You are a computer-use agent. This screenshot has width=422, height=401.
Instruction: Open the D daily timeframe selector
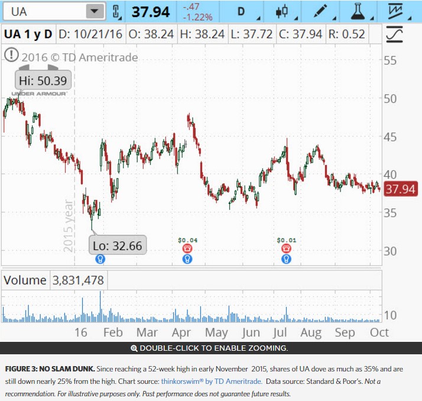pyautogui.click(x=241, y=12)
